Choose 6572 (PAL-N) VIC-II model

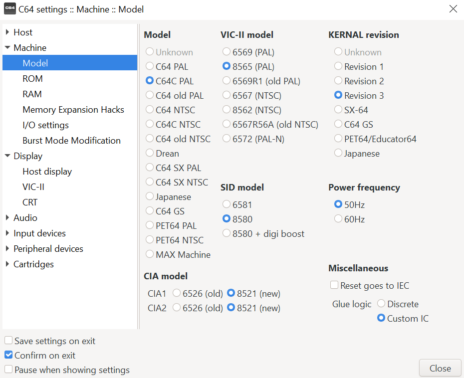click(253, 139)
